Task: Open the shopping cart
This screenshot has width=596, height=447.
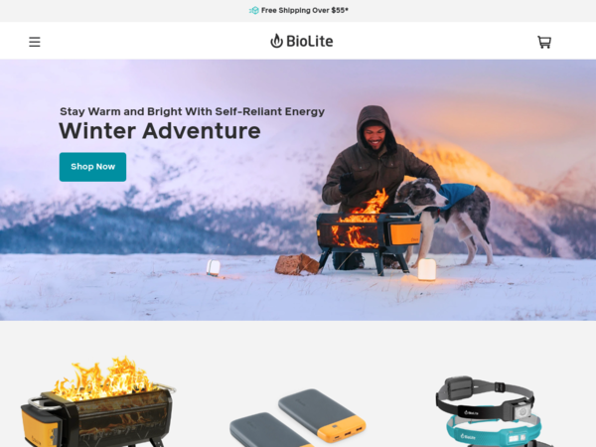Action: click(544, 42)
